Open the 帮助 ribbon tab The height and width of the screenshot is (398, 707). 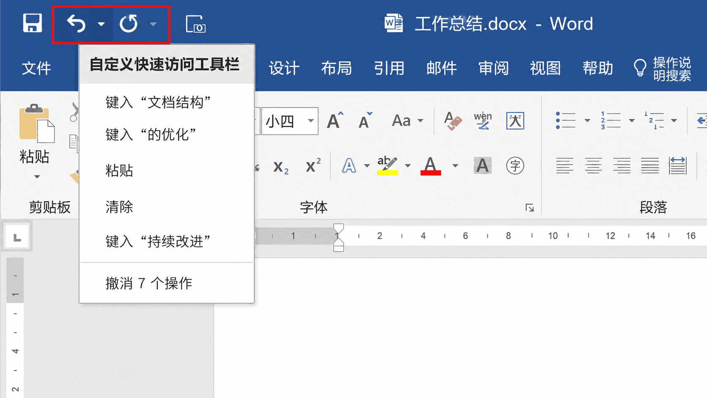pos(598,68)
